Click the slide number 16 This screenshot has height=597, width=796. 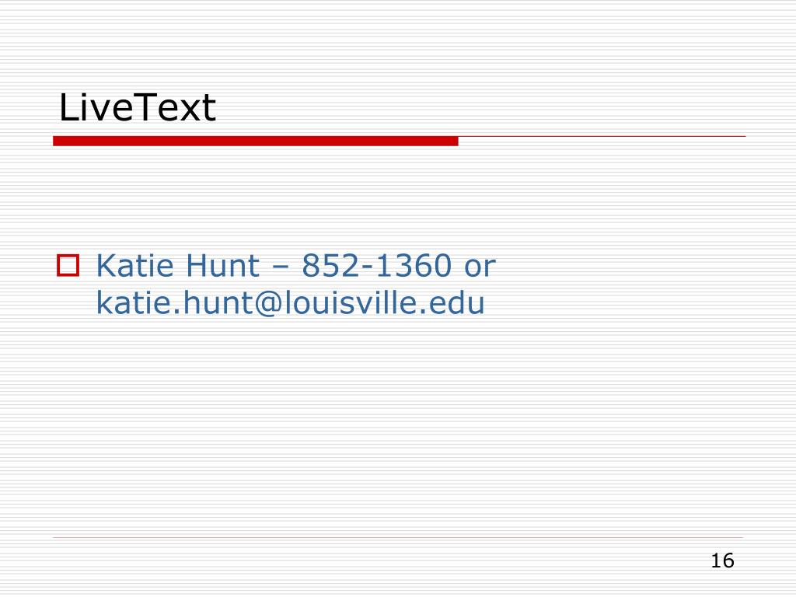(x=722, y=560)
